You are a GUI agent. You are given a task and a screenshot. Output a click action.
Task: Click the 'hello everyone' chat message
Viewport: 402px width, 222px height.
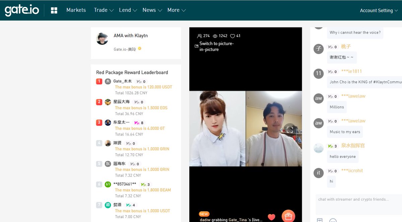point(343,157)
